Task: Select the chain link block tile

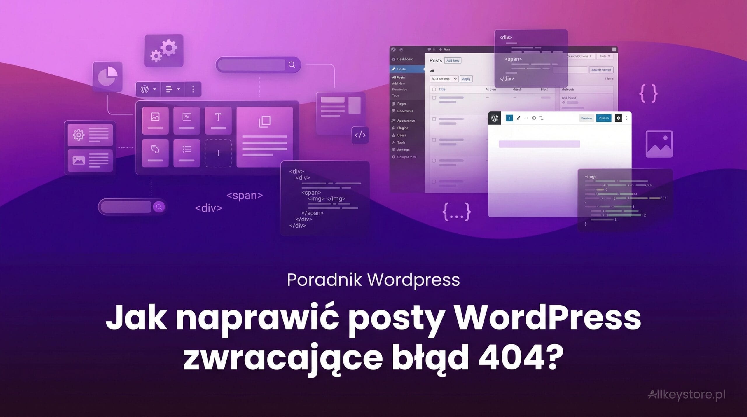Action: click(155, 153)
